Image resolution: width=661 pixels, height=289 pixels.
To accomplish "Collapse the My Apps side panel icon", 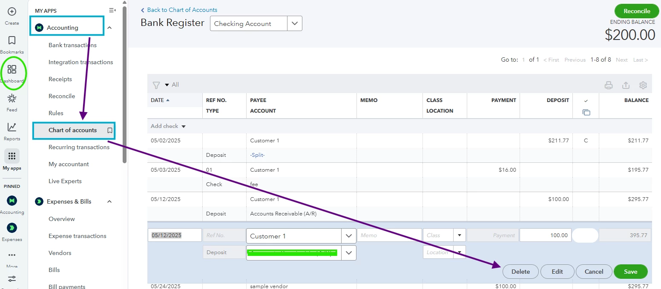I will [112, 10].
